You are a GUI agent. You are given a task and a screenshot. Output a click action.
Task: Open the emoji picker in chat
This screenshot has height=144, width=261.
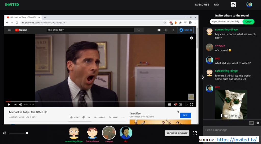click(x=258, y=123)
